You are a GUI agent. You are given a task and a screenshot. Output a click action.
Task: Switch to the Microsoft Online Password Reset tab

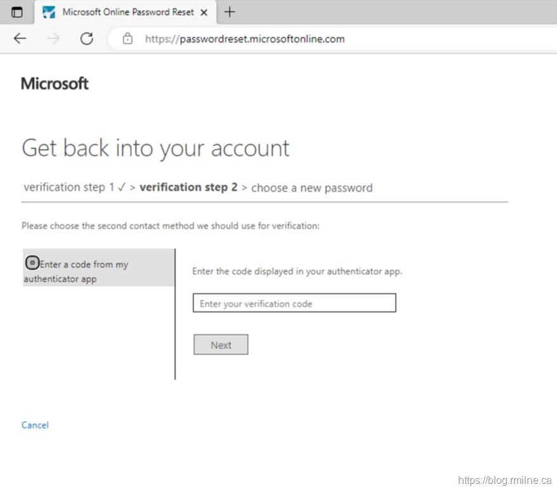pyautogui.click(x=127, y=12)
